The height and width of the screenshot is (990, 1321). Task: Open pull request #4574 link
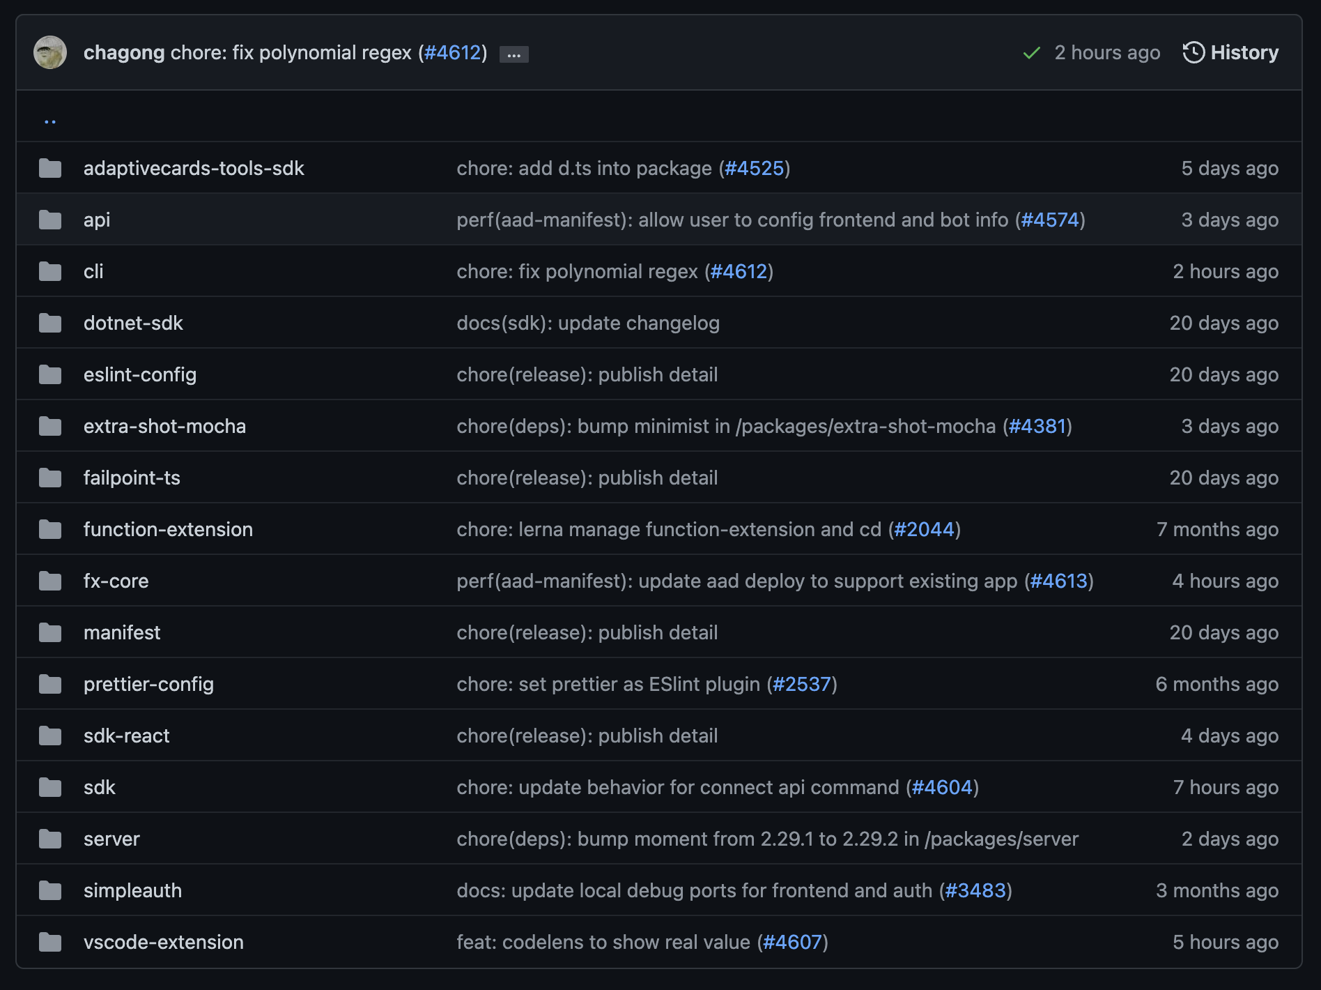1050,220
